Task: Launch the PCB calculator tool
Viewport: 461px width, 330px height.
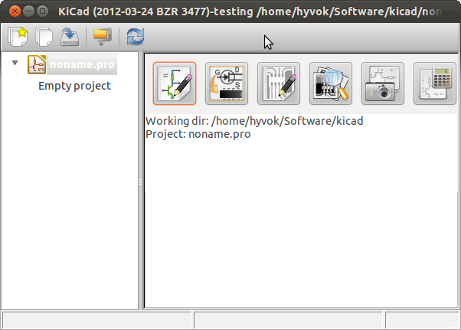Action: pyautogui.click(x=435, y=83)
